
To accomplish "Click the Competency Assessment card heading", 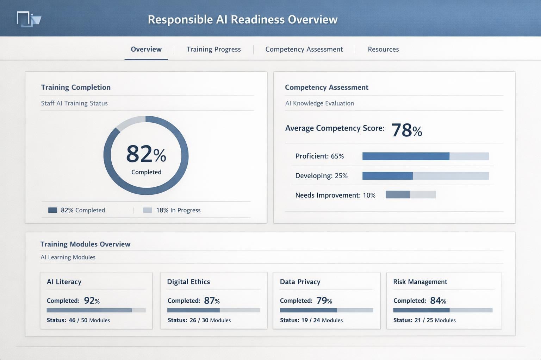I will point(327,87).
